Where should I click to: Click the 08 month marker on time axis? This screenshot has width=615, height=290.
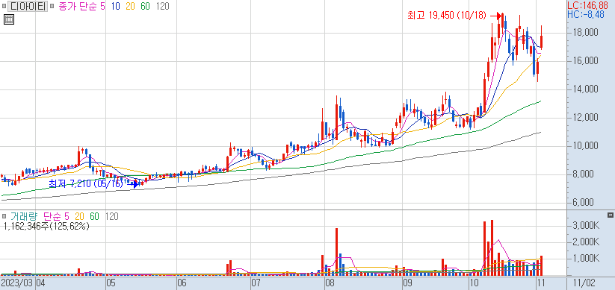(x=330, y=283)
